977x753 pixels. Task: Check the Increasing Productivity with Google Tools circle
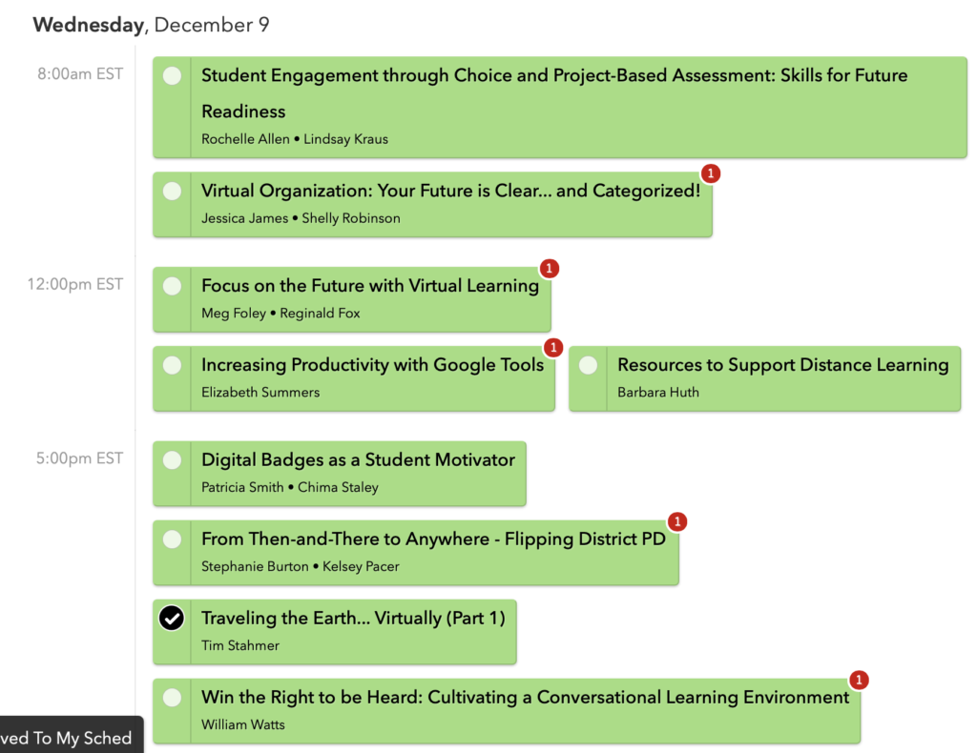point(172,365)
